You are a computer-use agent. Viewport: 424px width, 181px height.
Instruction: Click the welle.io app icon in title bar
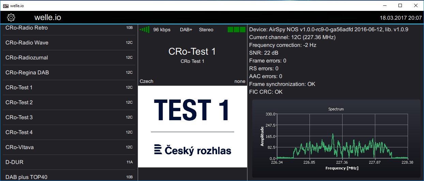pyautogui.click(x=6, y=6)
